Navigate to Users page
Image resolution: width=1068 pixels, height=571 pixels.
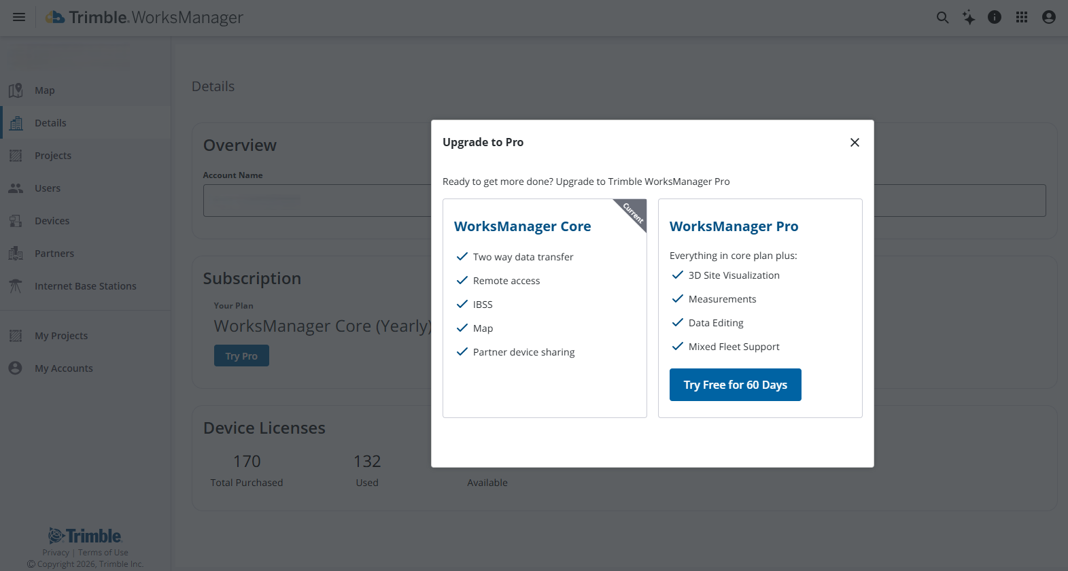(x=48, y=188)
